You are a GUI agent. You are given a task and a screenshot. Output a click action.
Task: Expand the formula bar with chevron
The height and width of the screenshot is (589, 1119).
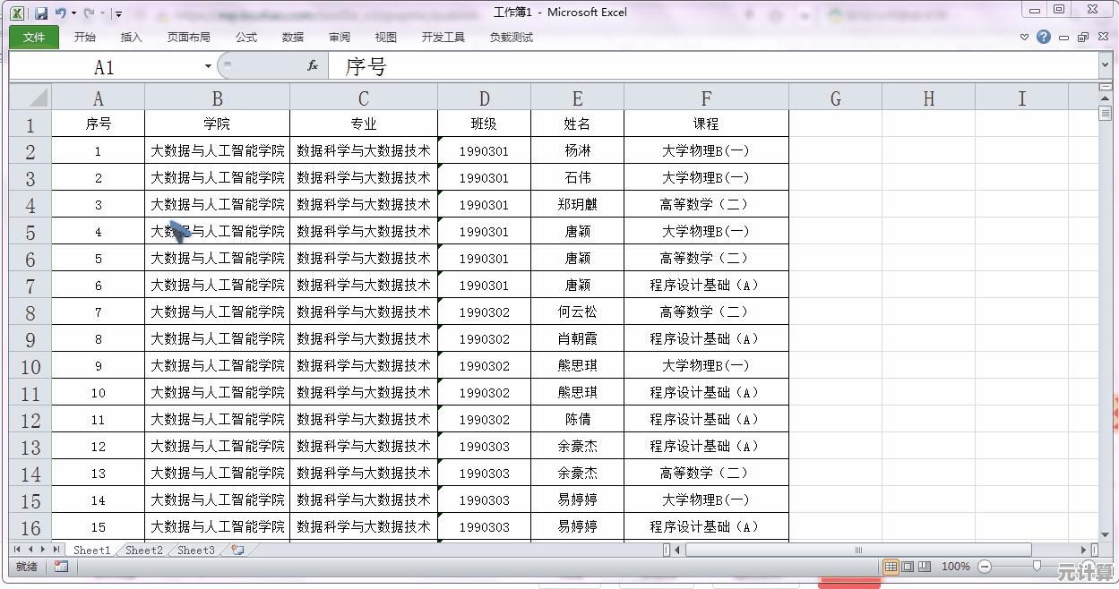(x=1105, y=65)
